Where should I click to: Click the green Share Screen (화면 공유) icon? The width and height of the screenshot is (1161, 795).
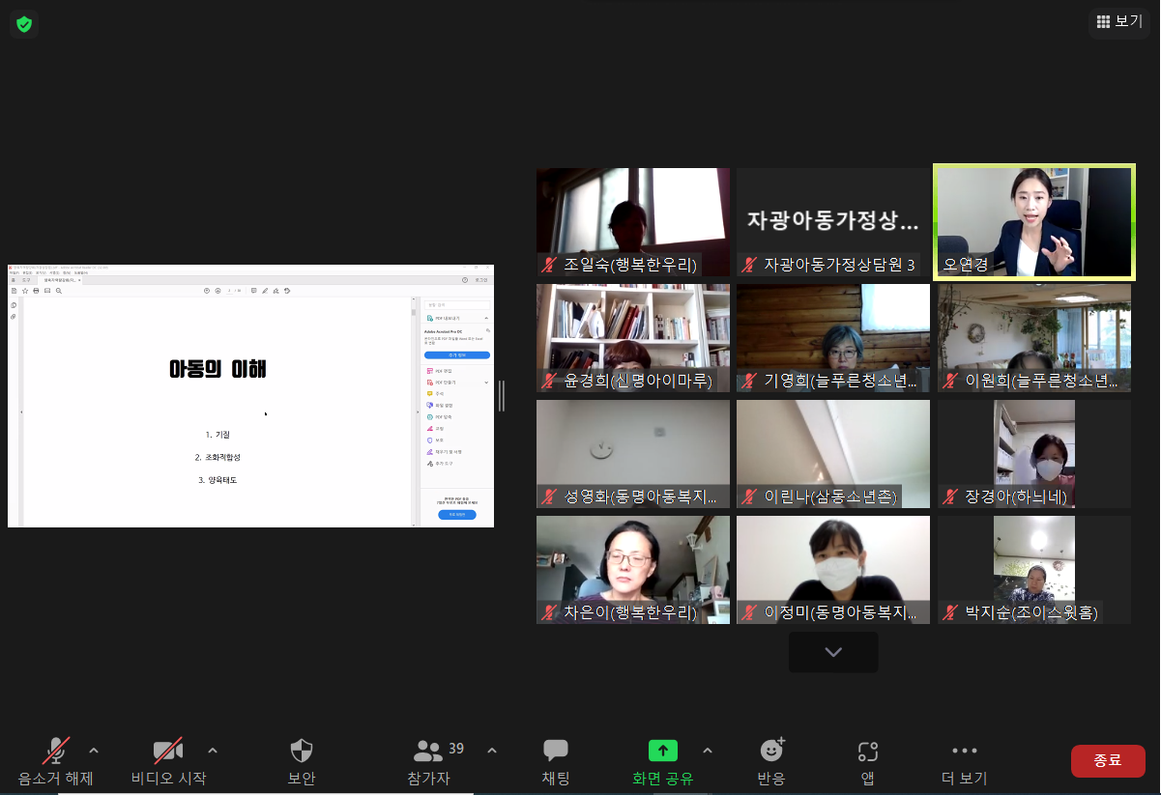(662, 751)
